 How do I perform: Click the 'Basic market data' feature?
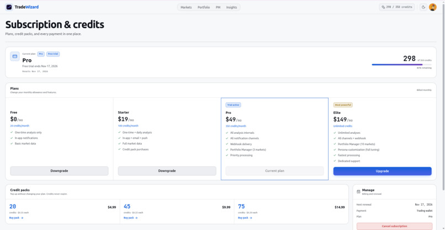[x=25, y=144]
